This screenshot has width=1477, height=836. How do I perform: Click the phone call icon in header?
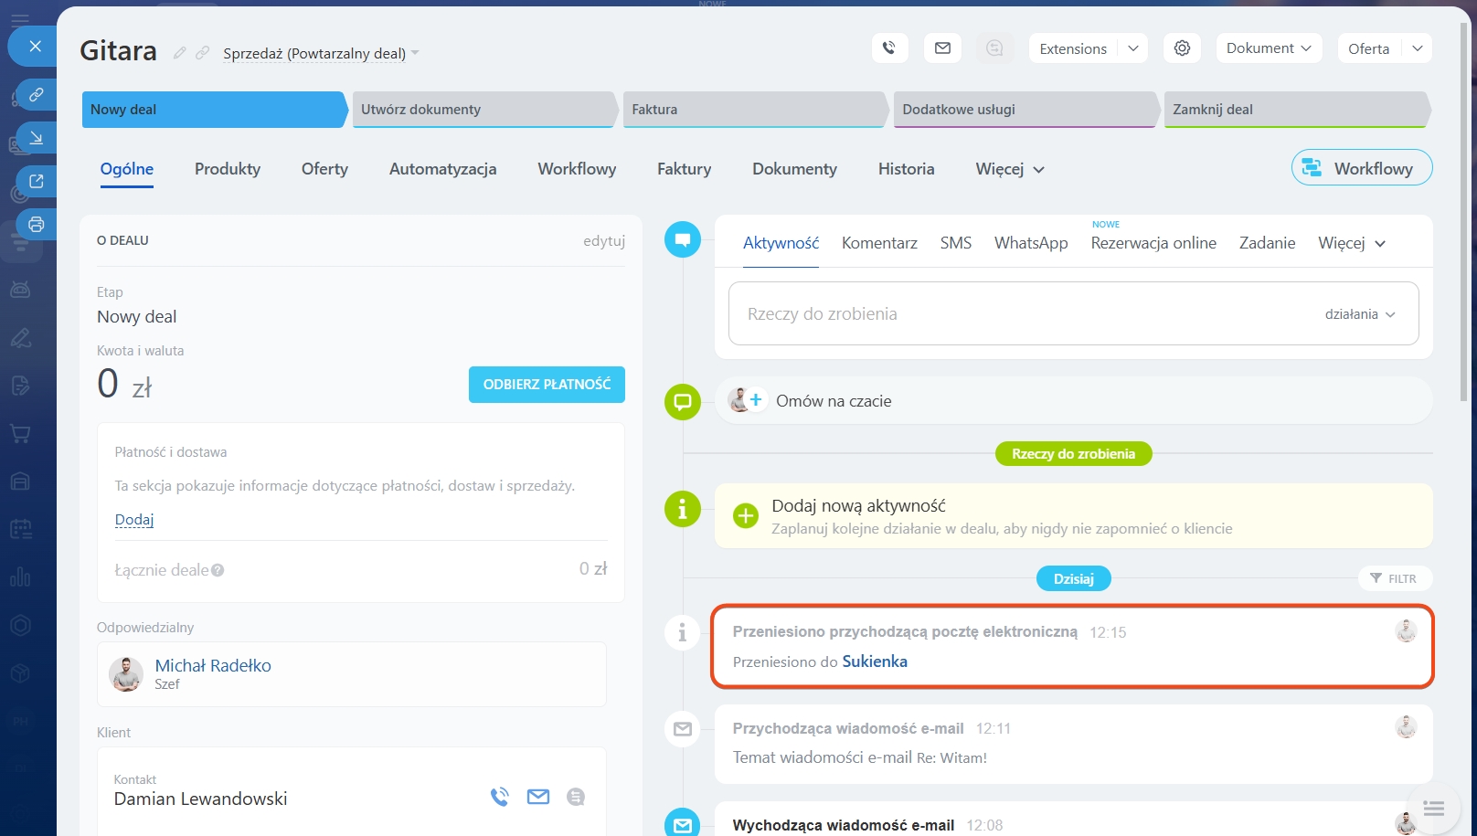coord(889,48)
